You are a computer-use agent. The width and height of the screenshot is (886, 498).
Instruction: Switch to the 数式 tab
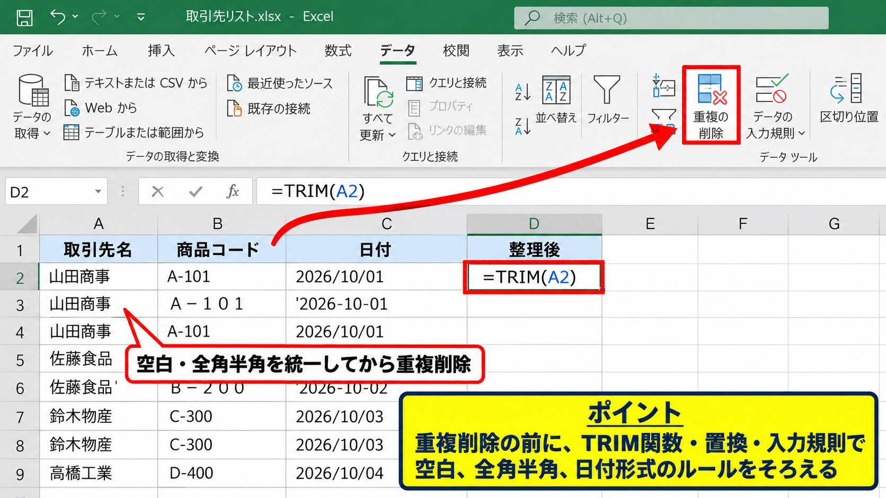pos(338,51)
